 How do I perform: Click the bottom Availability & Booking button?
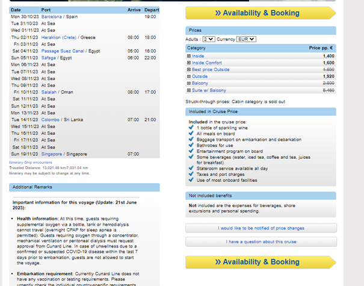pyautogui.click(x=261, y=262)
